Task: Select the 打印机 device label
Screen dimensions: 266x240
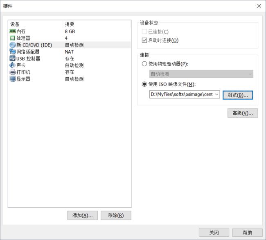Action: coord(23,72)
